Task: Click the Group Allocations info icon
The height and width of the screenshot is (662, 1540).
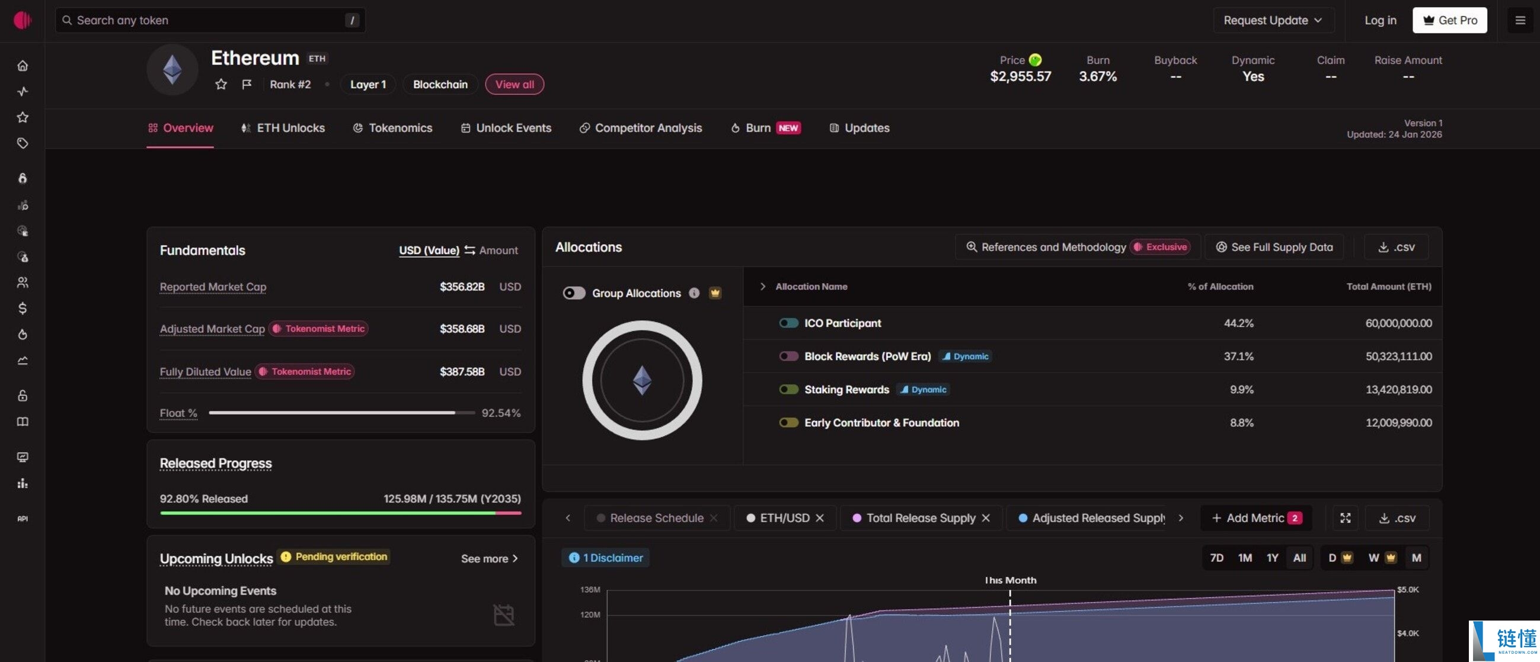Action: (x=694, y=293)
